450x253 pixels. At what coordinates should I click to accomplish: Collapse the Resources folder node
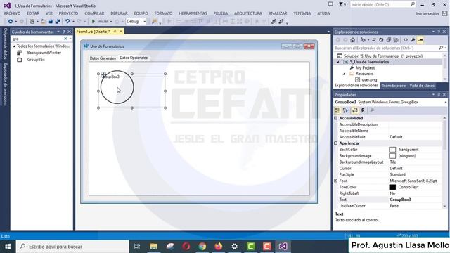coord(344,74)
